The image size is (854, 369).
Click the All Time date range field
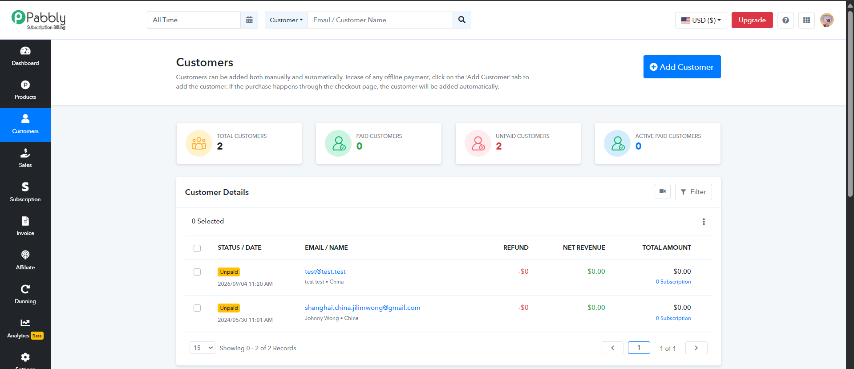(194, 20)
